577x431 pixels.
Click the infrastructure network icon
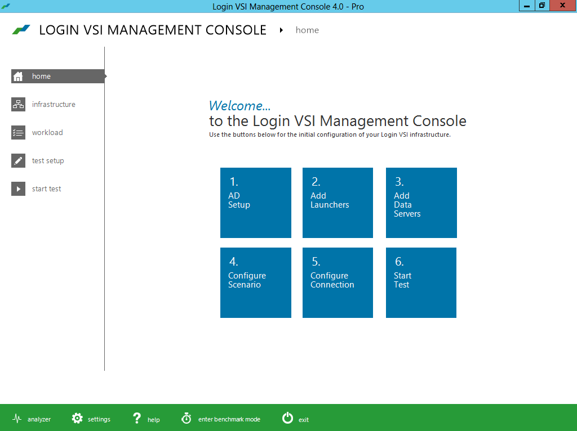coord(18,105)
